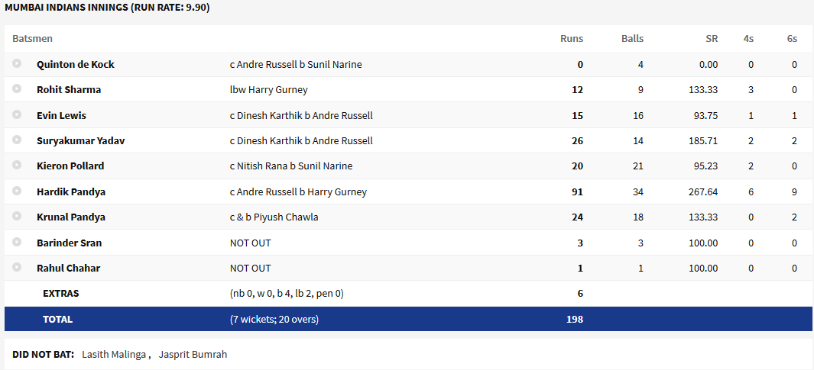
Task: Click the 6s column header
Action: point(791,38)
